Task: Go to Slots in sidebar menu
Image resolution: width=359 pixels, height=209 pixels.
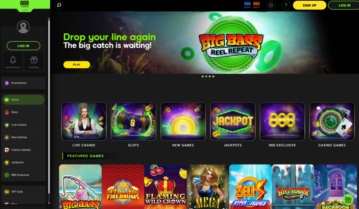Action: click(x=23, y=112)
